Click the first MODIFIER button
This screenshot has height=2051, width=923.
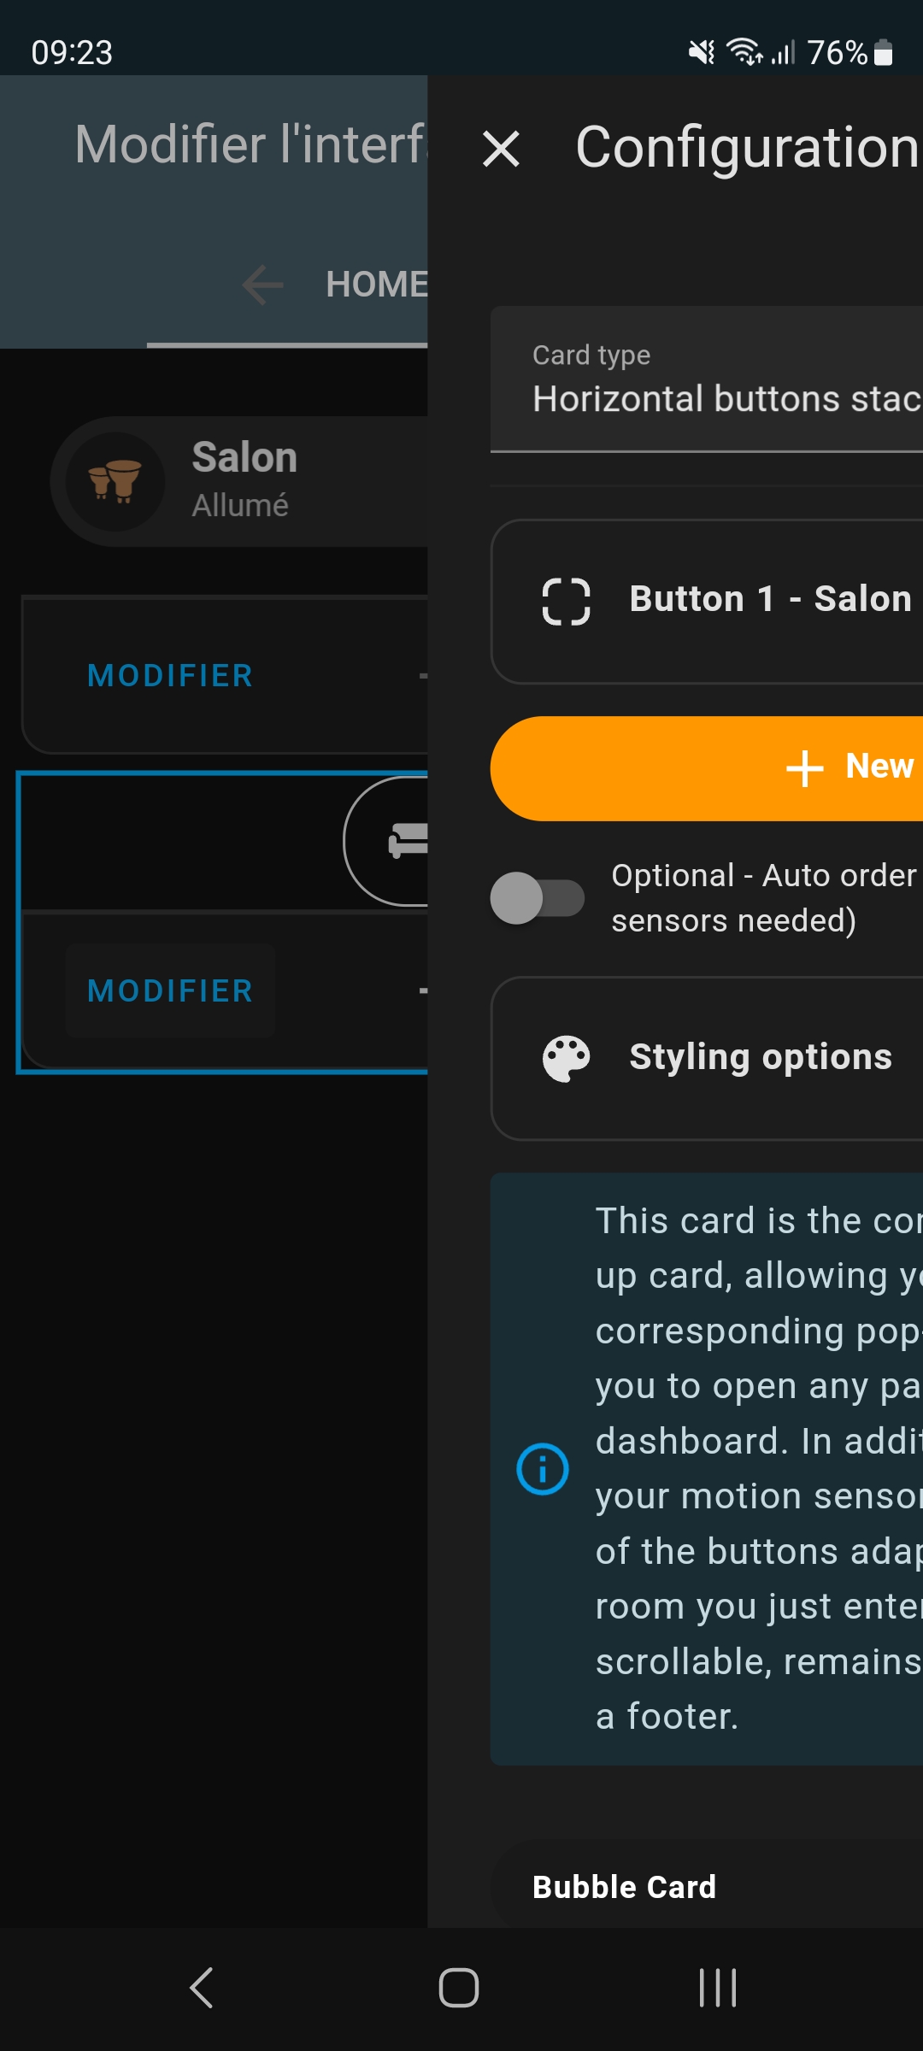pyautogui.click(x=170, y=676)
